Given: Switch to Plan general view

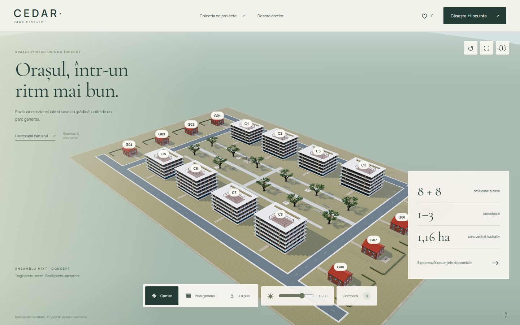Looking at the screenshot, I should tap(201, 296).
